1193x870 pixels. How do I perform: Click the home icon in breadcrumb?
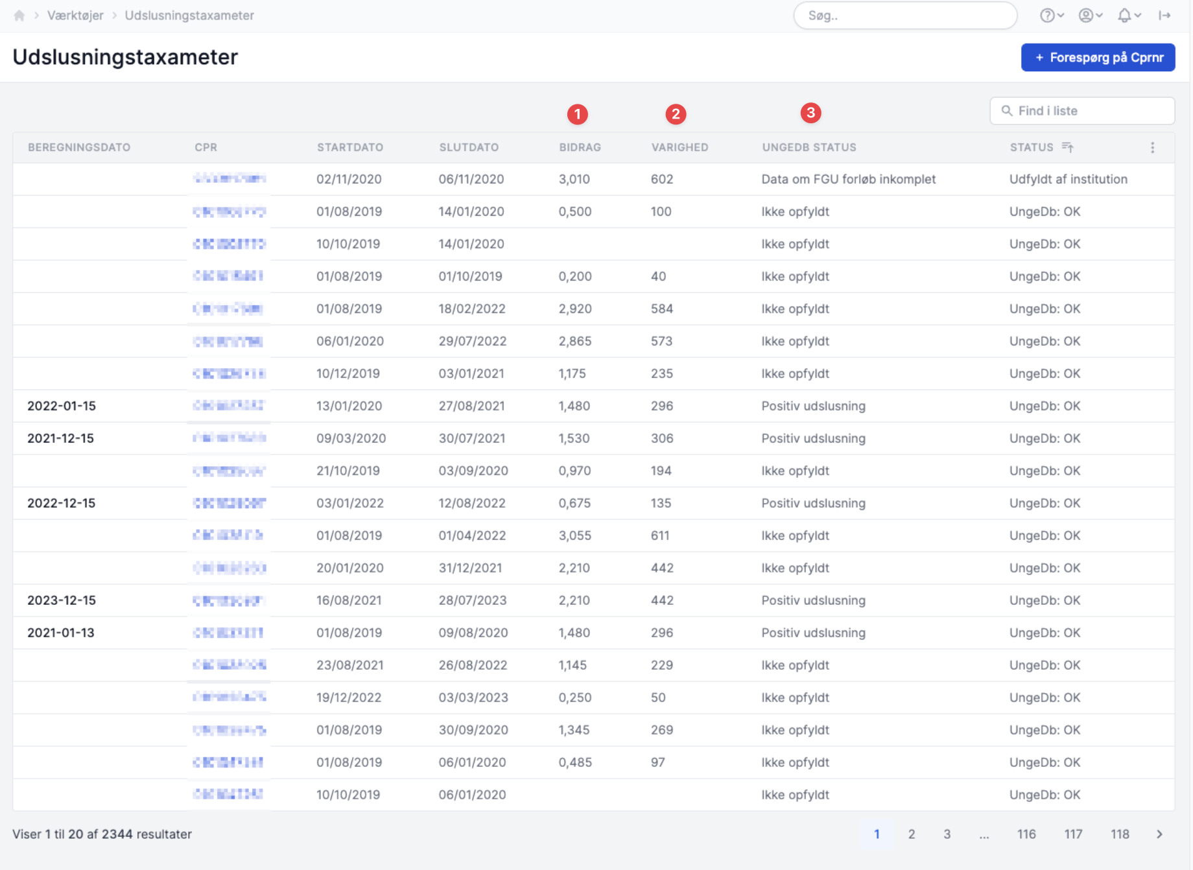[x=19, y=16]
